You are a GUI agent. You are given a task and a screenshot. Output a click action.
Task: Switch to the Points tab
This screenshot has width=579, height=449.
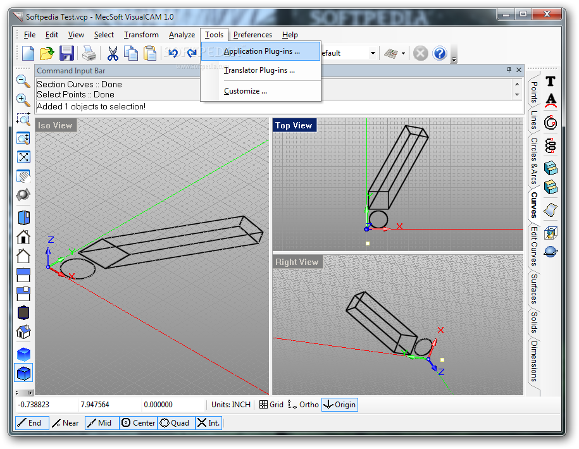pyautogui.click(x=533, y=92)
